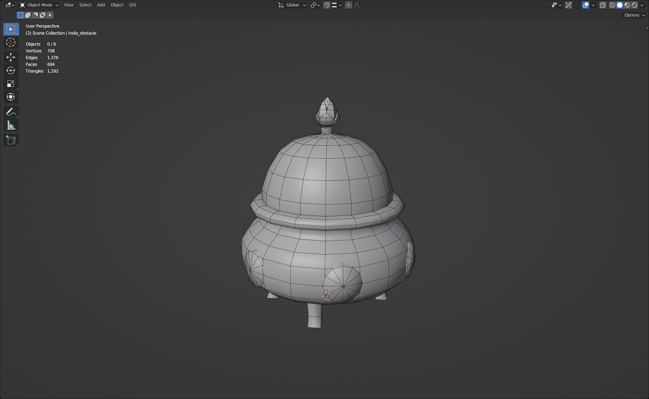Switch to wireframe viewport shading

pyautogui.click(x=612, y=5)
